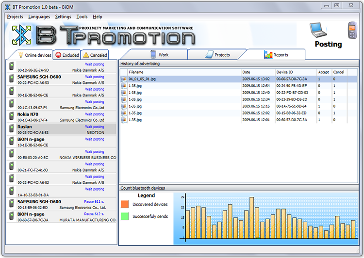Click phone icon for SAMSUNG SGH-D600 00-15-B9-06-32-ED
The width and height of the screenshot is (364, 258).
(x=11, y=204)
